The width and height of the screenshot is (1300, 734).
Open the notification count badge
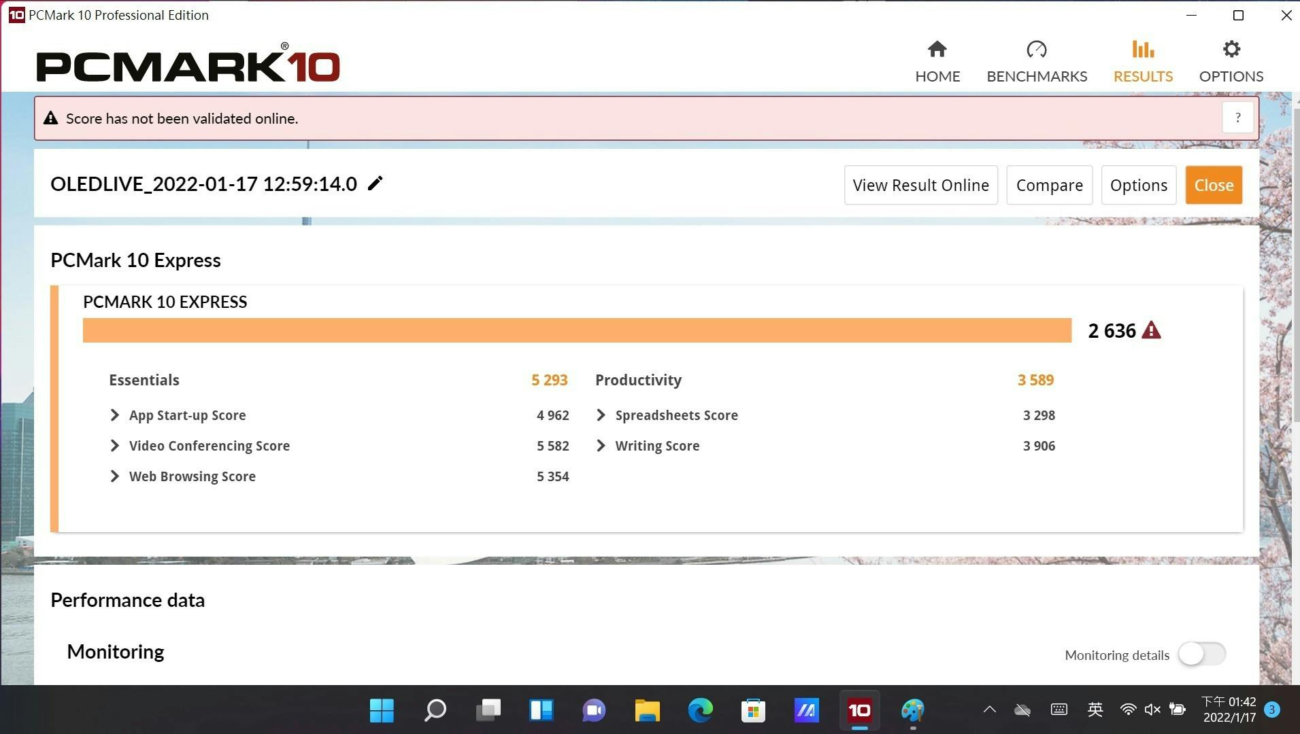pyautogui.click(x=1271, y=710)
